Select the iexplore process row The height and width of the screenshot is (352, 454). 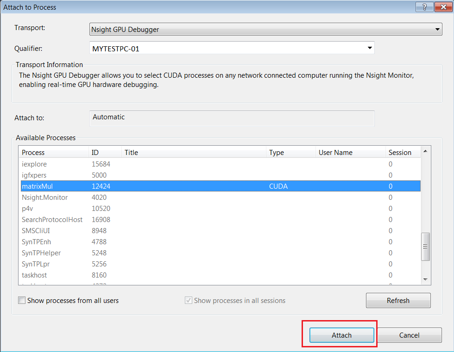[x=34, y=164]
